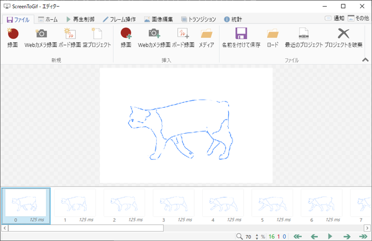Open the 再生制御 ribbon tab
The image size is (372, 241).
click(x=81, y=19)
